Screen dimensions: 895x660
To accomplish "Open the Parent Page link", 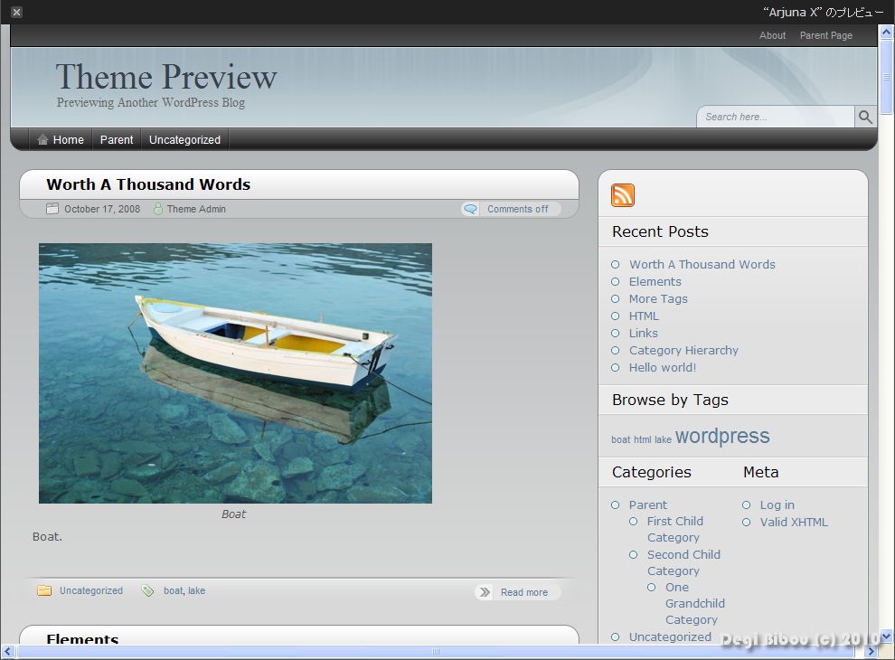I will (826, 35).
